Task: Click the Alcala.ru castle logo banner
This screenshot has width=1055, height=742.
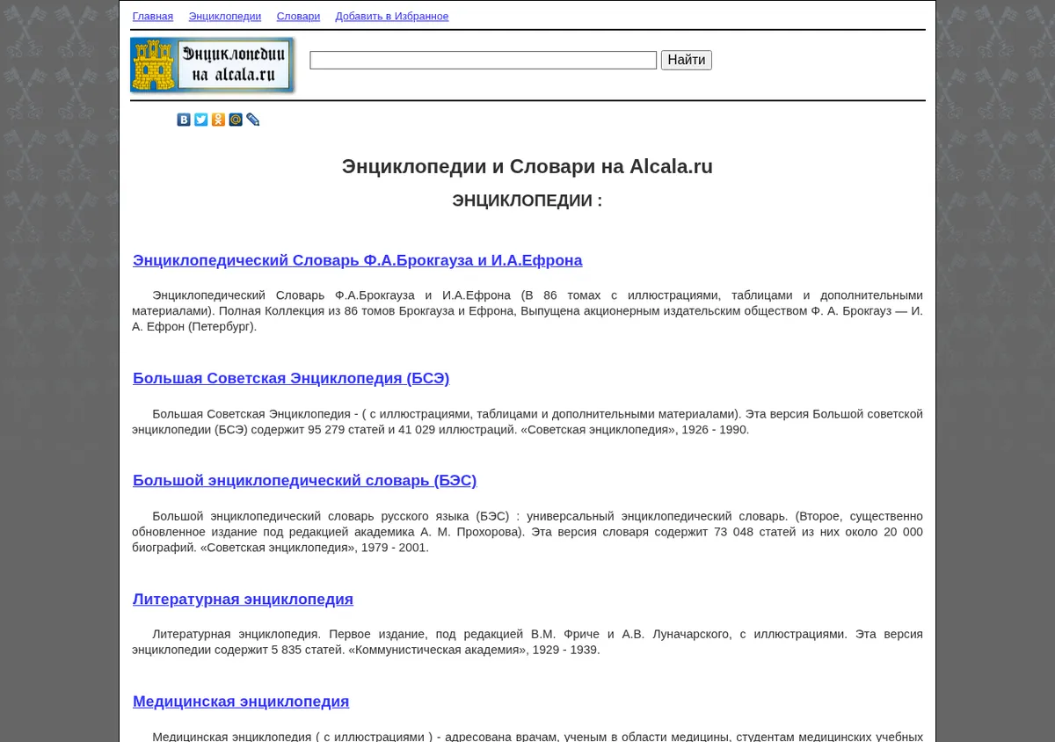Action: click(x=213, y=65)
